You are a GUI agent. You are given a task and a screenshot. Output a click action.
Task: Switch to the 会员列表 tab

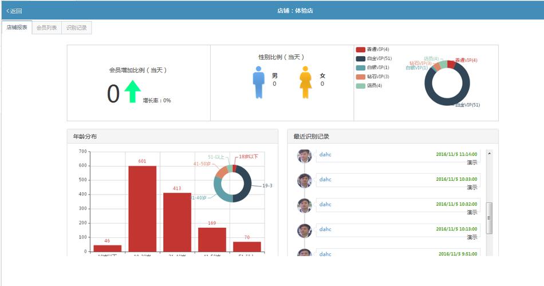[46, 27]
